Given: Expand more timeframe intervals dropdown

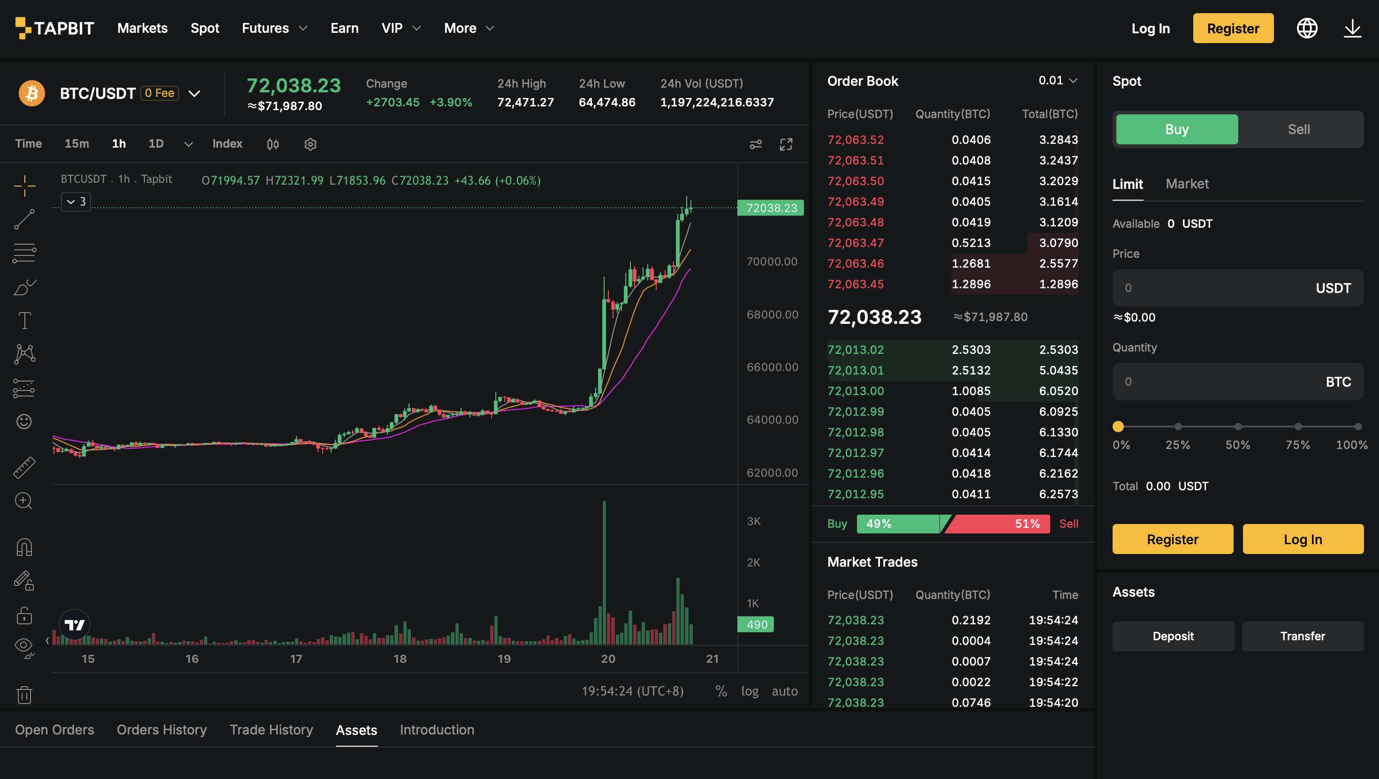Looking at the screenshot, I should [x=189, y=144].
